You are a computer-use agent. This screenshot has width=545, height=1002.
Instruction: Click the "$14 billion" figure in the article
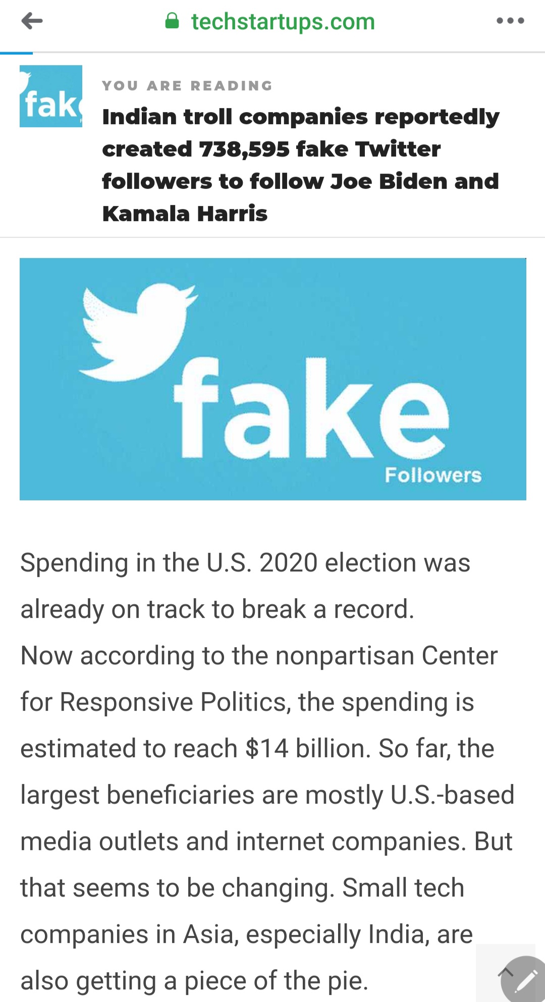click(x=308, y=748)
